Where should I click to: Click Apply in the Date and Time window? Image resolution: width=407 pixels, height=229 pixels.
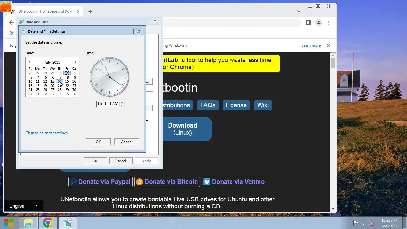pyautogui.click(x=147, y=161)
